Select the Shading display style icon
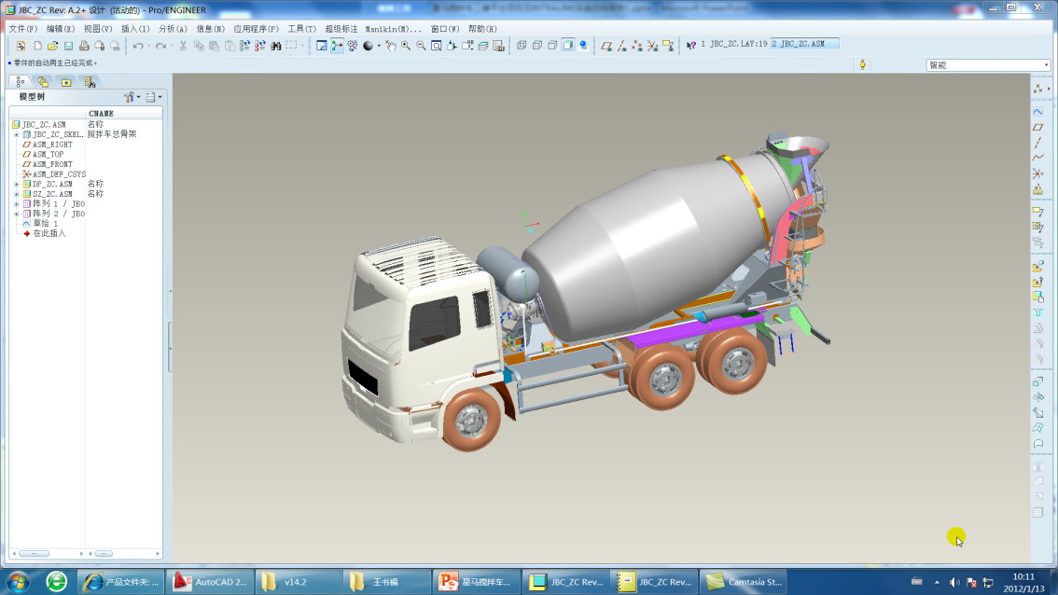Screen dimensions: 1058x595 click(x=567, y=45)
